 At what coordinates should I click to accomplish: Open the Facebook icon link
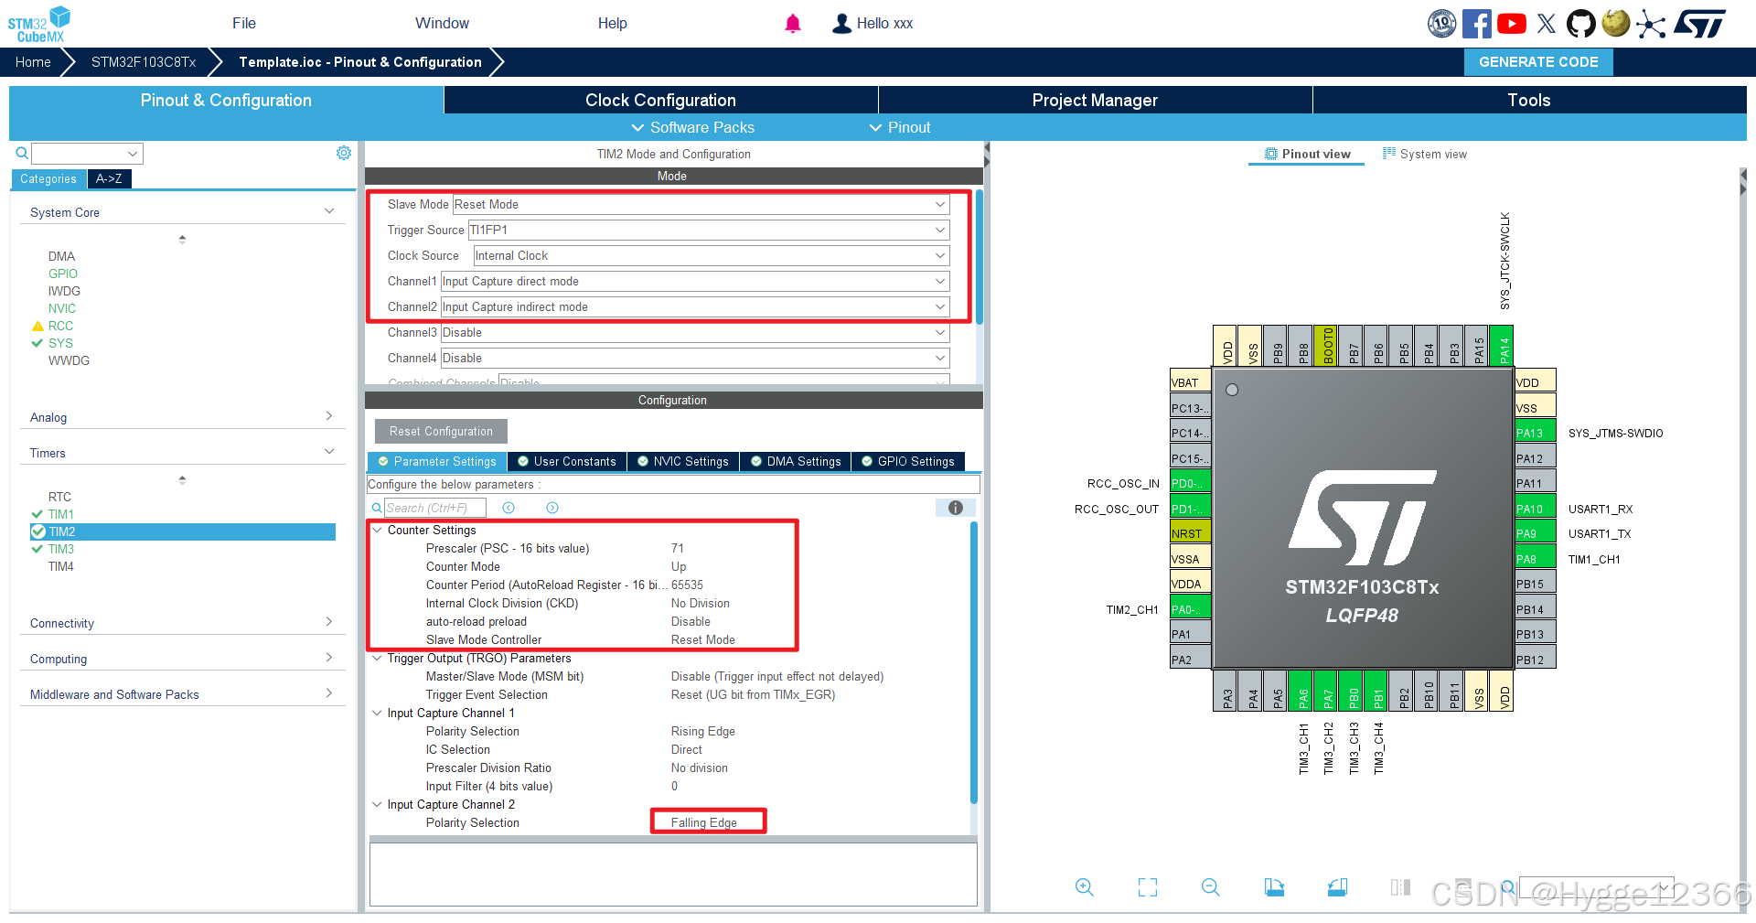click(1476, 24)
